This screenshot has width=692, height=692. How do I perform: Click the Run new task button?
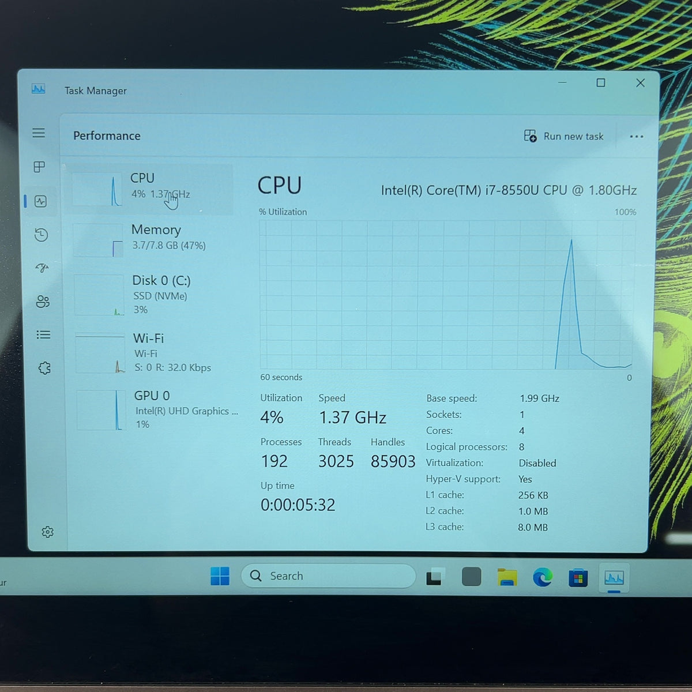coord(563,136)
